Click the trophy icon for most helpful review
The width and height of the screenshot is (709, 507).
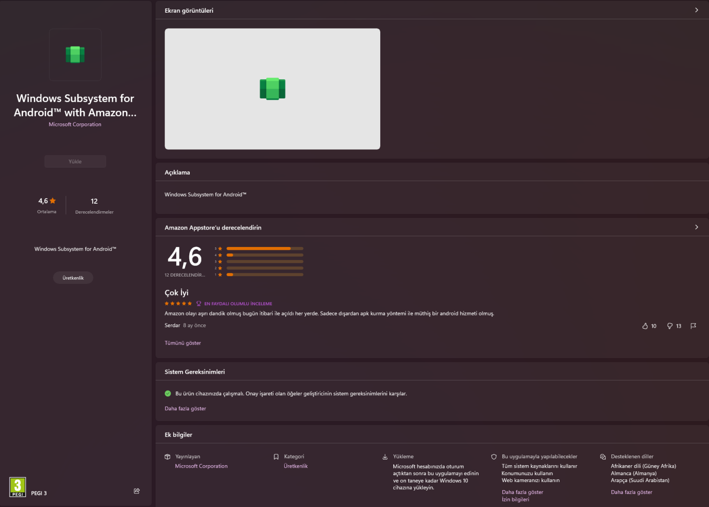[199, 304]
